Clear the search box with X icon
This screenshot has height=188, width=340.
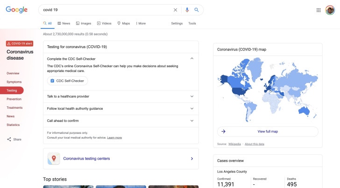click(176, 10)
